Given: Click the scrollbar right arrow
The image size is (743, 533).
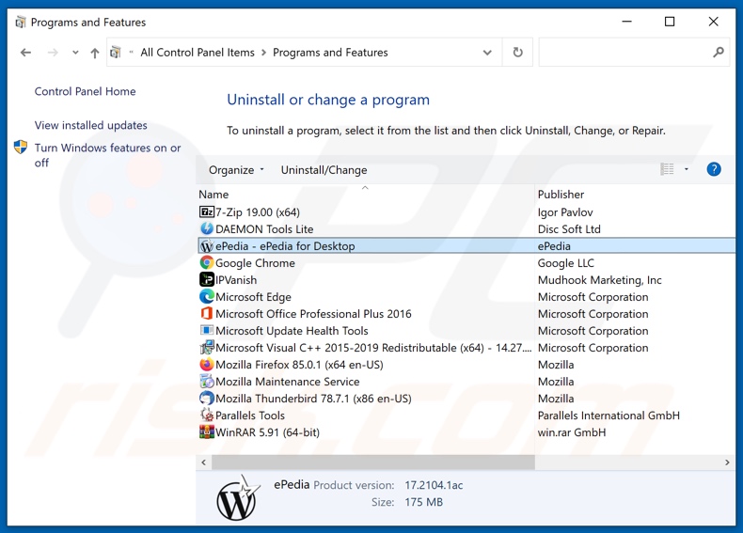Looking at the screenshot, I should pyautogui.click(x=727, y=462).
